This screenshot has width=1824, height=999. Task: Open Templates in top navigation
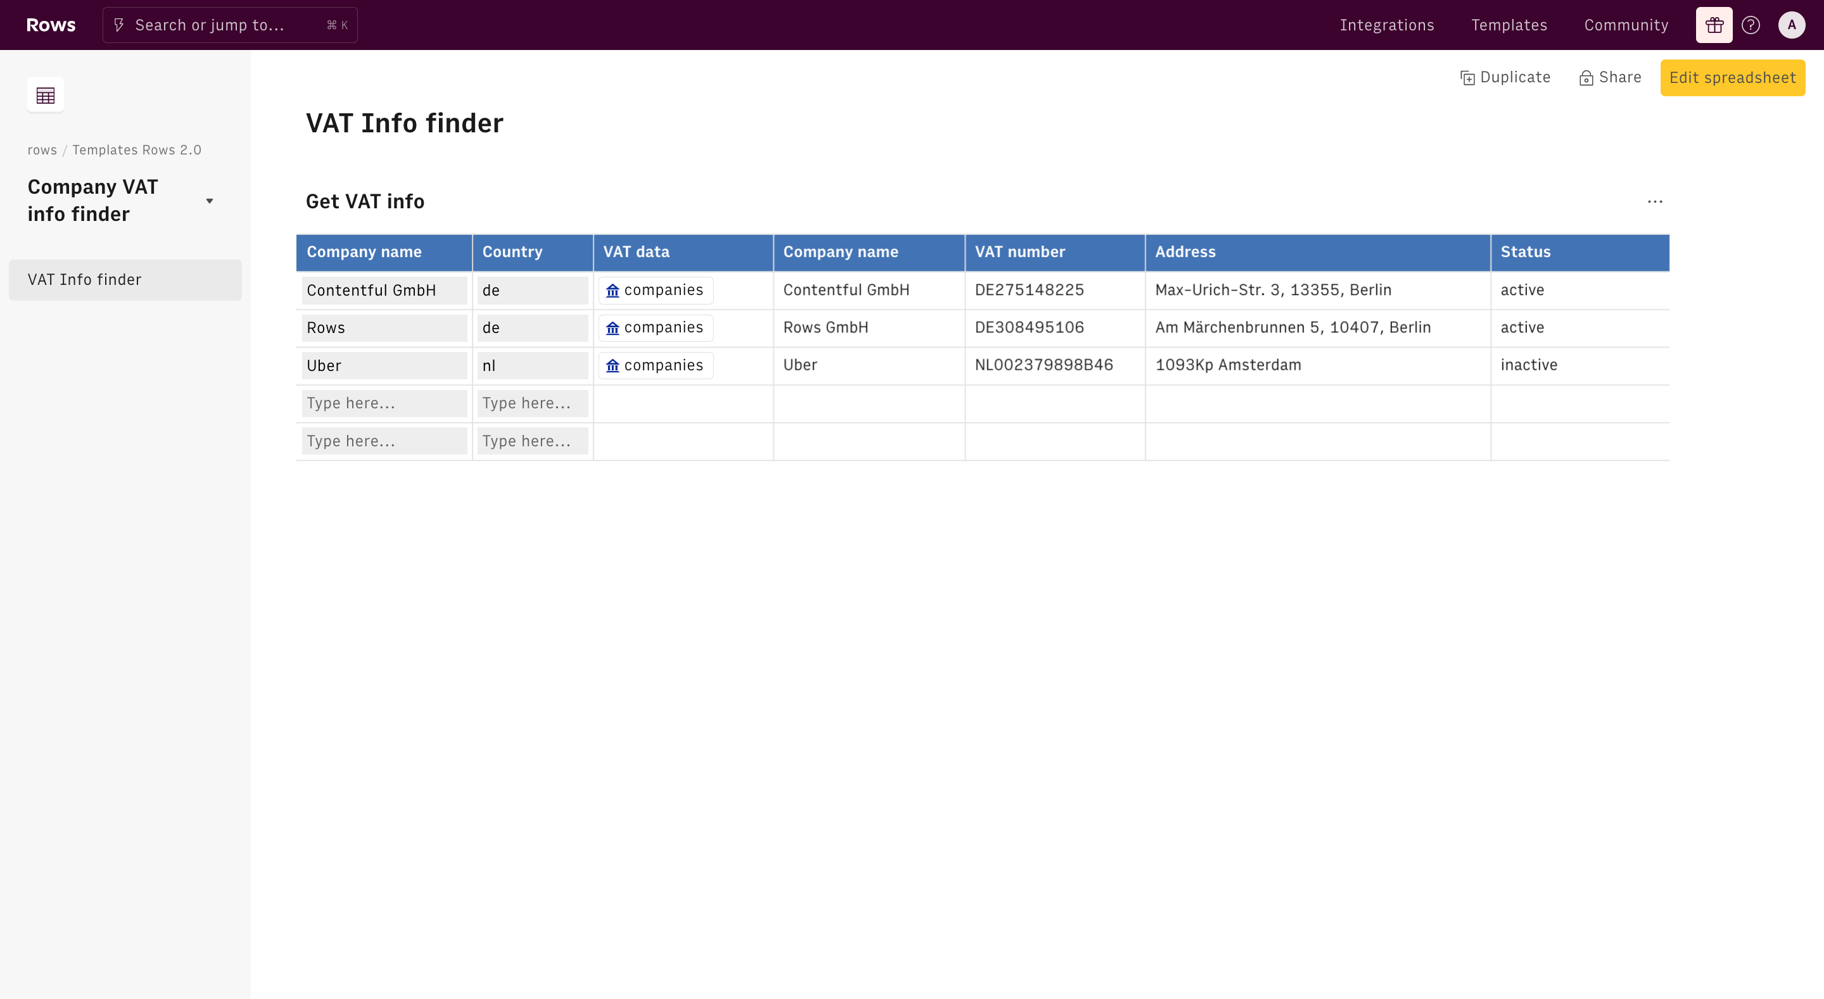tap(1509, 25)
